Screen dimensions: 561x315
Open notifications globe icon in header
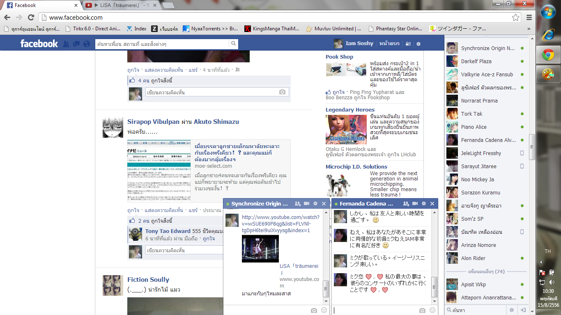tap(86, 43)
